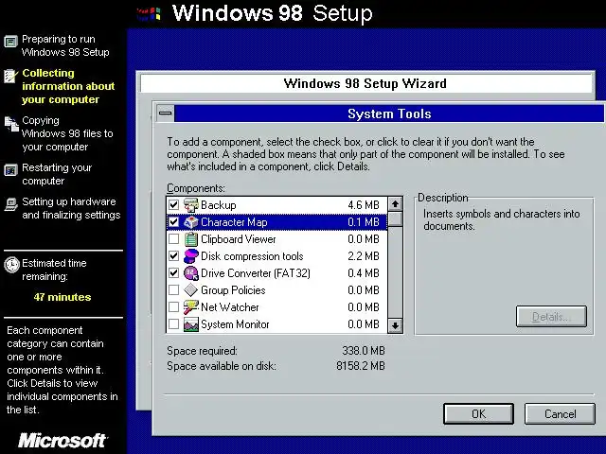Click the Windows 98 Setup Wizard title
The image size is (606, 454).
(365, 83)
